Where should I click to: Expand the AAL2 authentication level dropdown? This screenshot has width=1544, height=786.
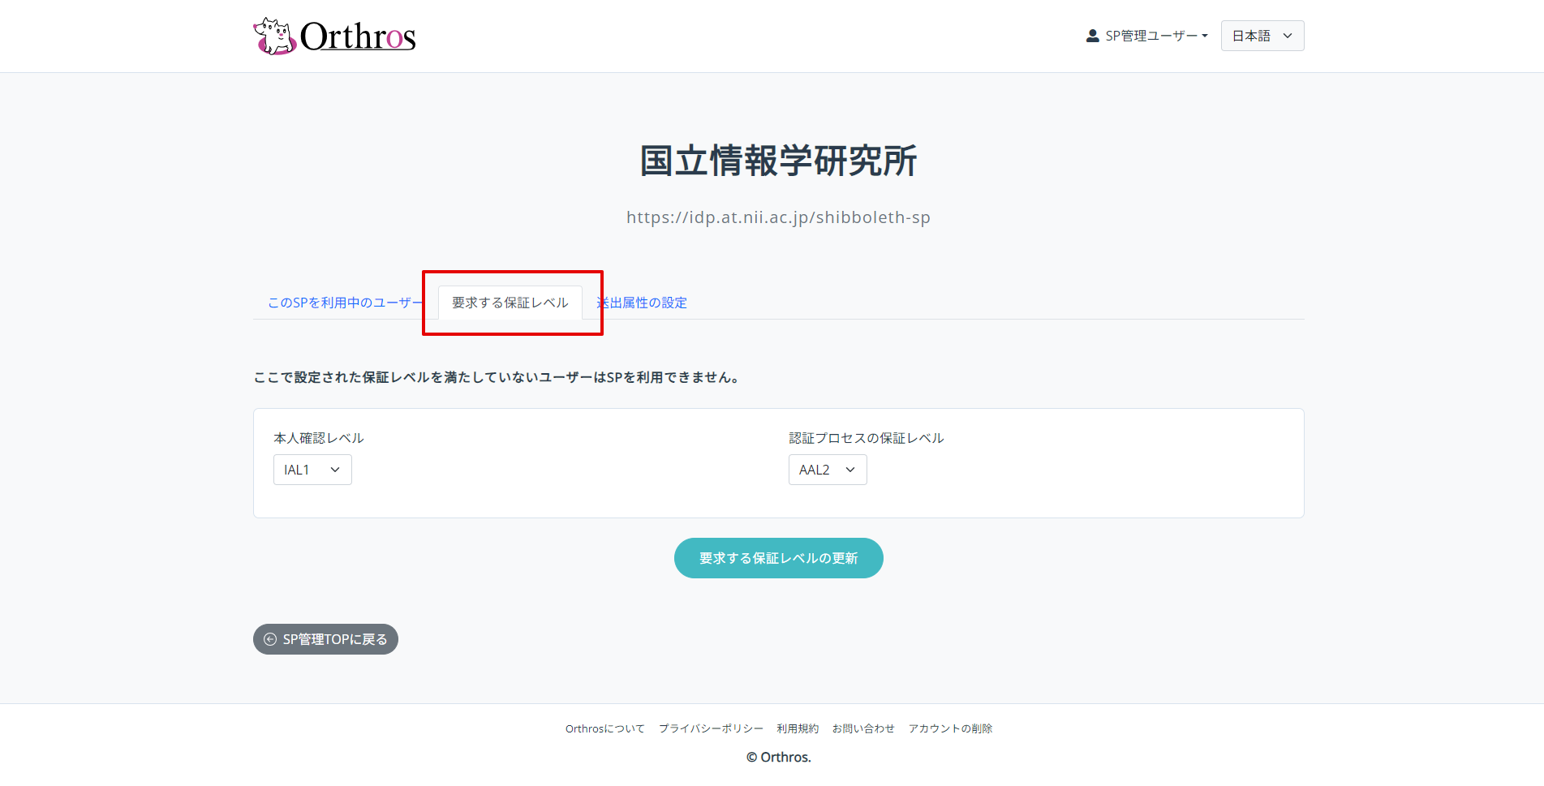pyautogui.click(x=828, y=470)
